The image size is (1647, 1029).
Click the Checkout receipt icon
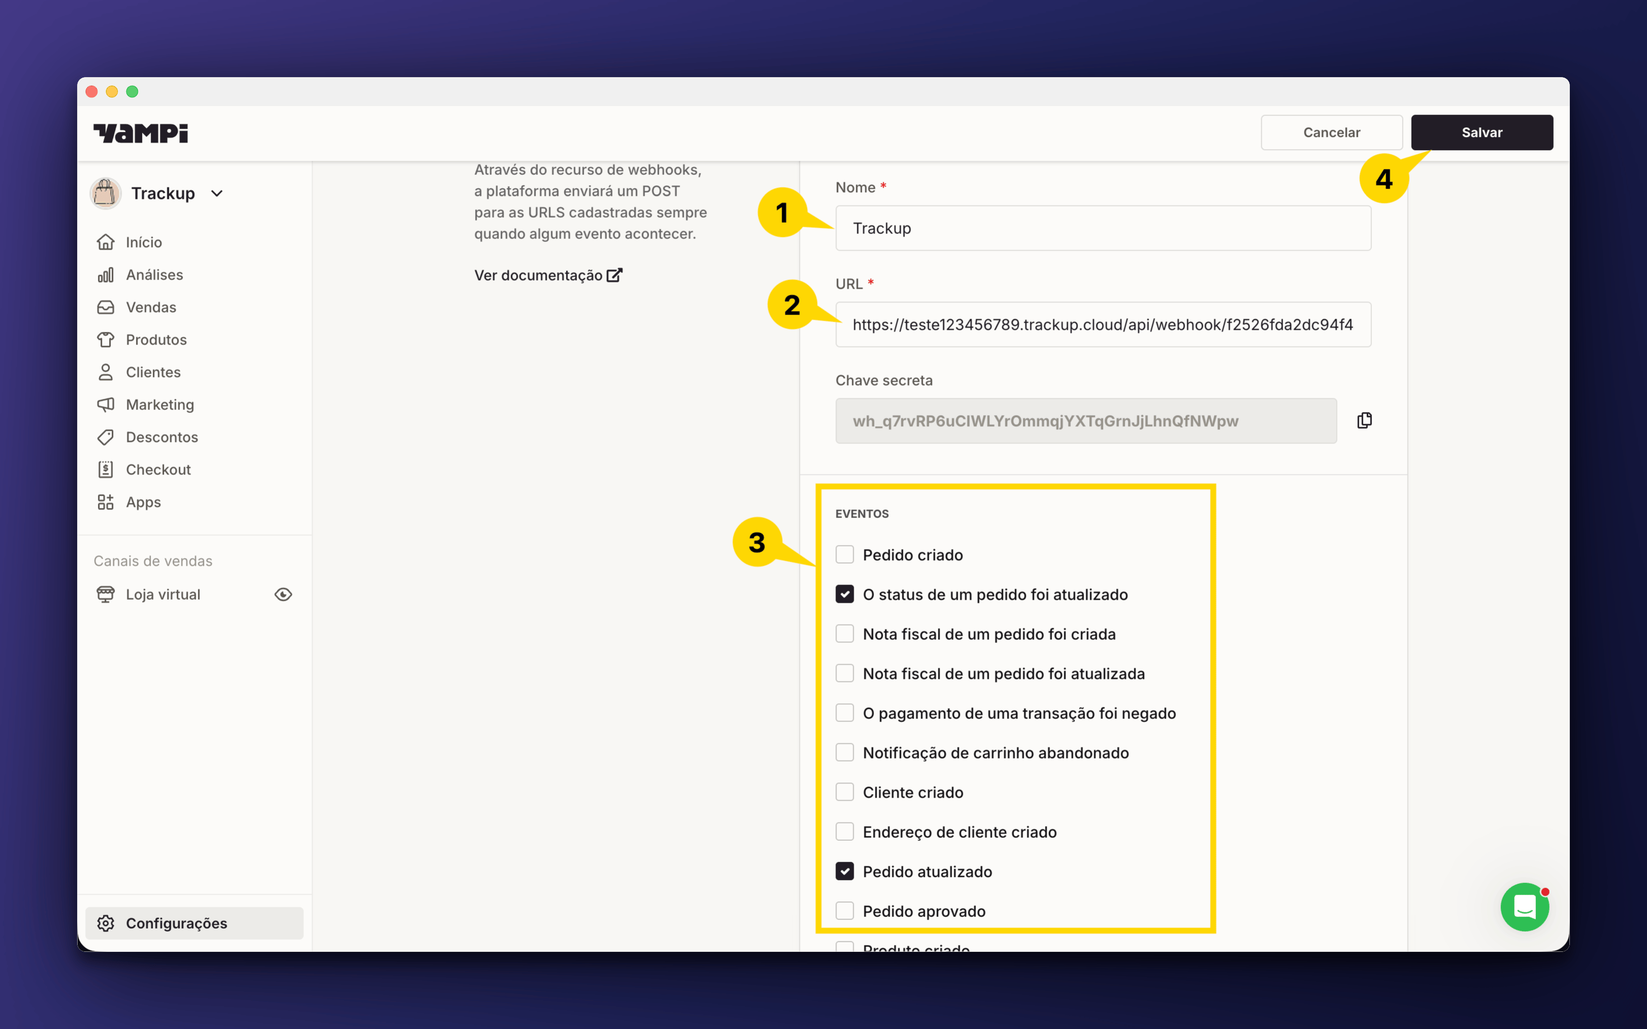(106, 469)
